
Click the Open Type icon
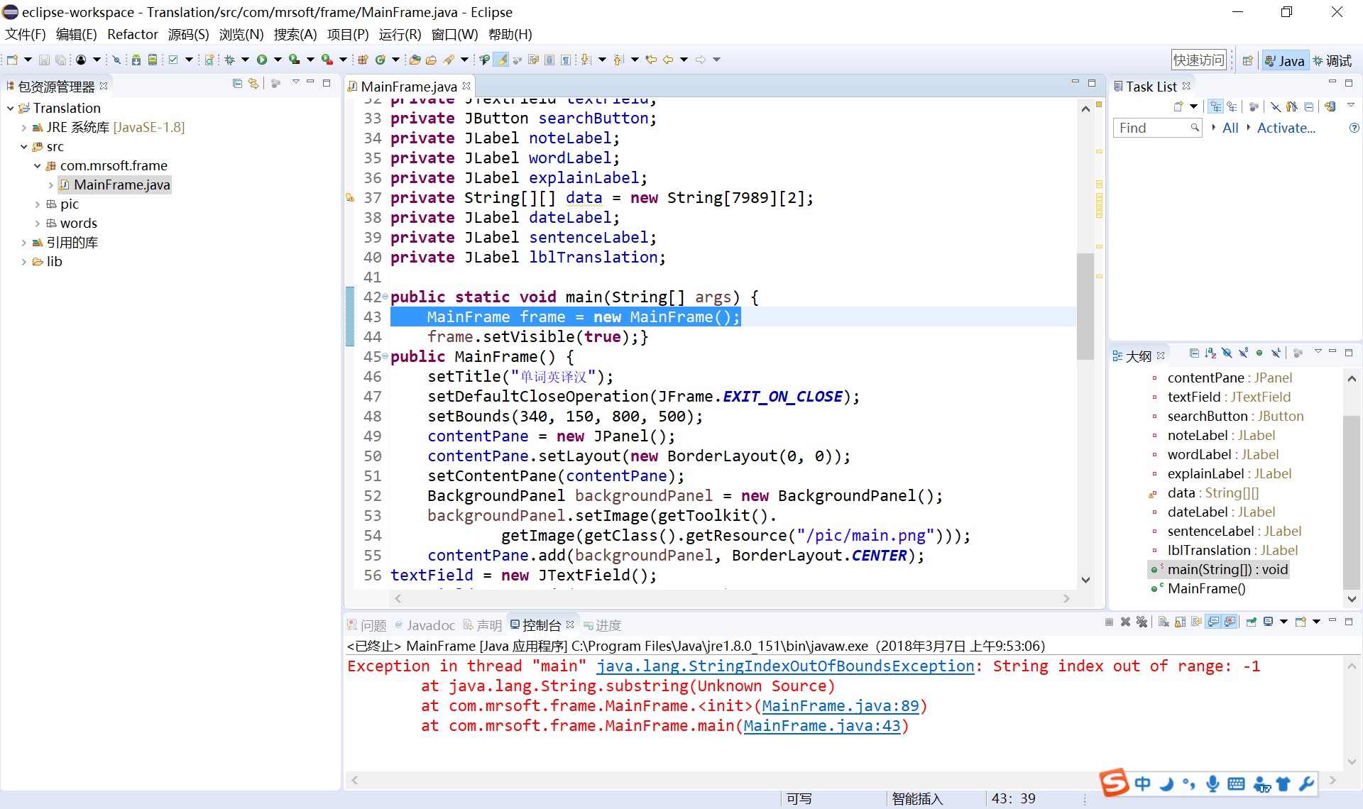pos(415,60)
